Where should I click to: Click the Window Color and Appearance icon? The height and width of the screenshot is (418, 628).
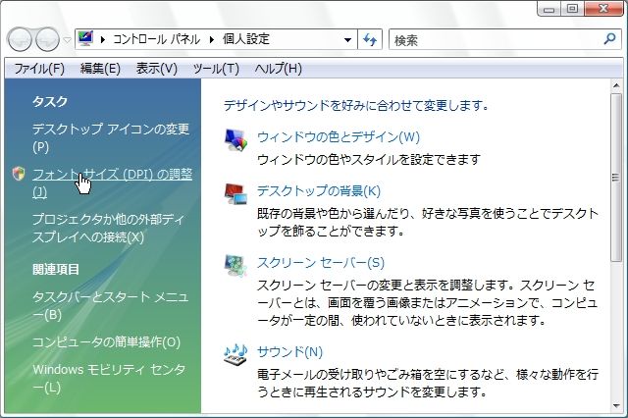pyautogui.click(x=235, y=140)
